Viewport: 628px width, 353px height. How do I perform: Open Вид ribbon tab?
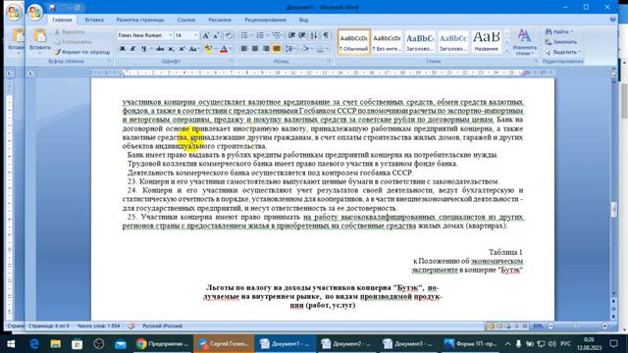(303, 20)
